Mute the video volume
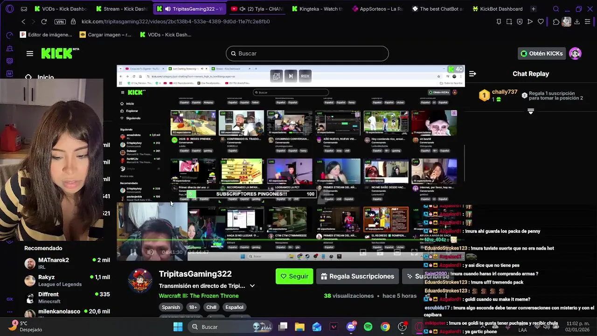Screen dimensions: 597x336 (x=150, y=252)
